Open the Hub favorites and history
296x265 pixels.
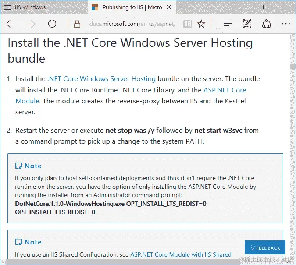(228, 24)
